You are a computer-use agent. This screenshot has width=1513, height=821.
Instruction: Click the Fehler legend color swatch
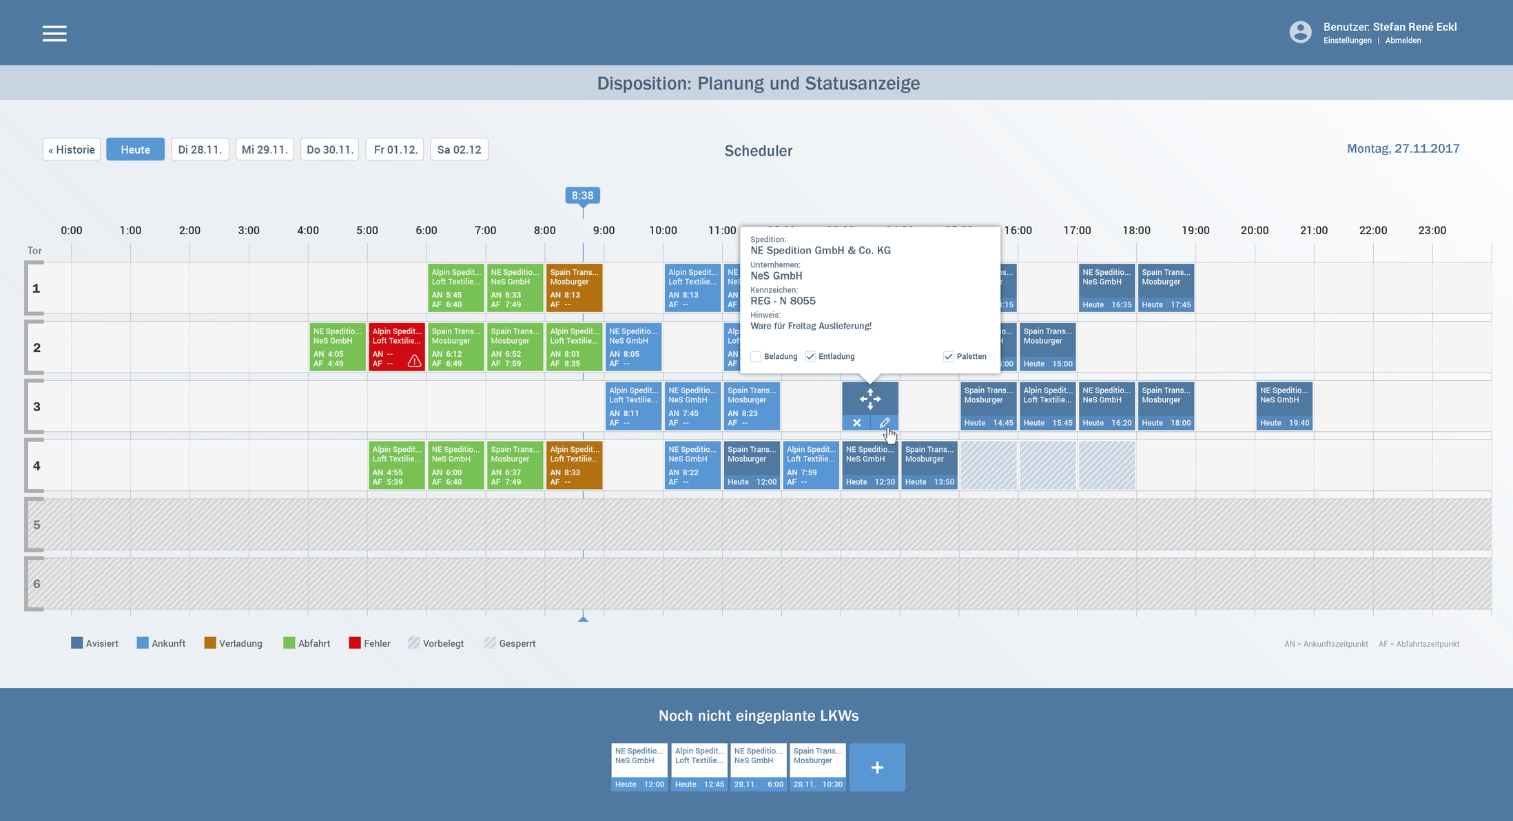tap(355, 643)
